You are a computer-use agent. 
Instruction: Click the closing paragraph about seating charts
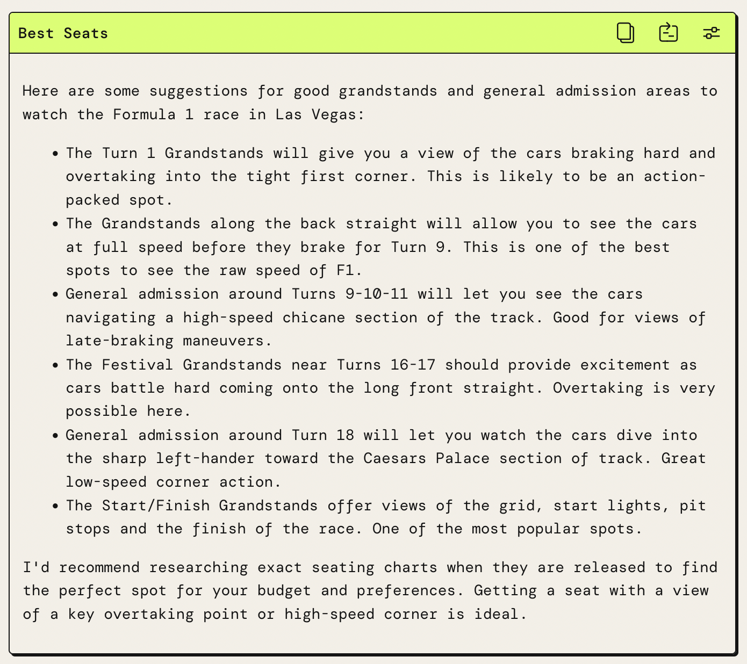[370, 591]
